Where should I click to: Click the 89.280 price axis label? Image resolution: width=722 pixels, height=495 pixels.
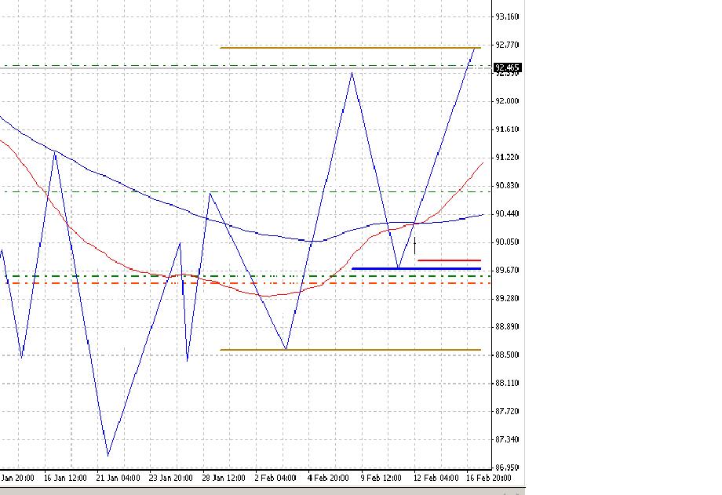pos(507,298)
